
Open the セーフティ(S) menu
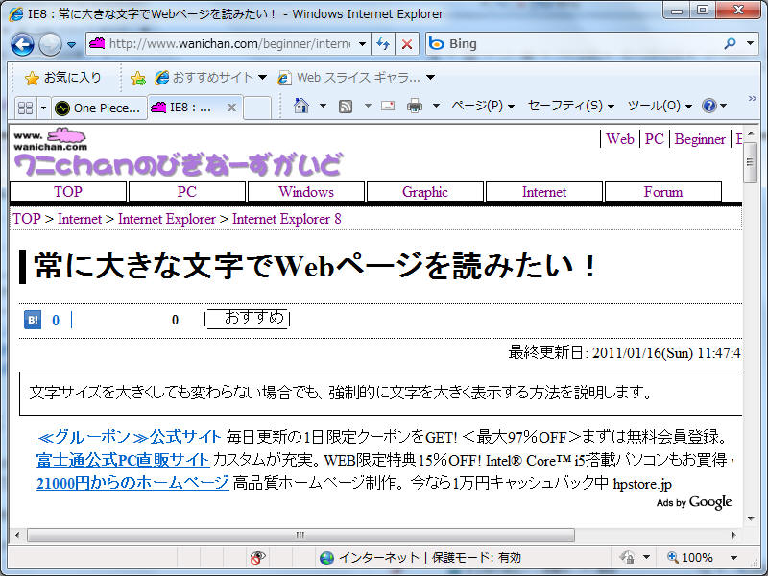(x=571, y=106)
